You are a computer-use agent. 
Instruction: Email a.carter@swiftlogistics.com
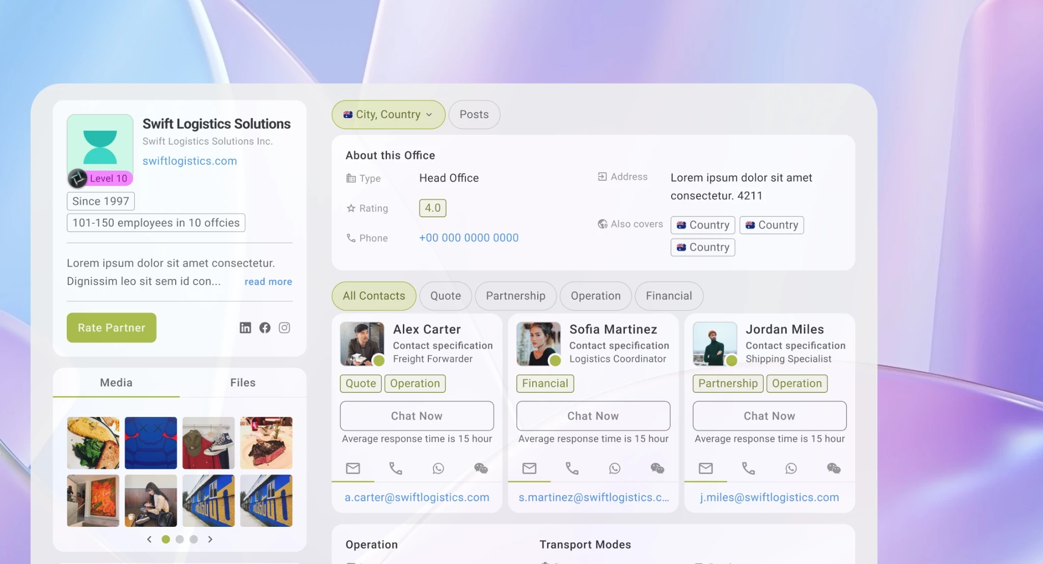tap(417, 497)
